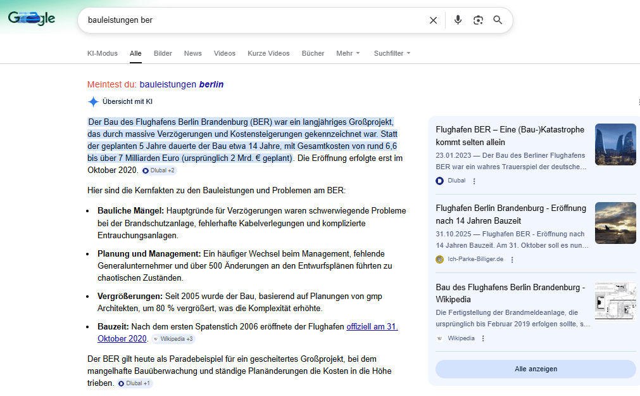This screenshot has width=640, height=396.
Task: Open three-dot menu next to Wikipedia source
Action: (x=483, y=338)
